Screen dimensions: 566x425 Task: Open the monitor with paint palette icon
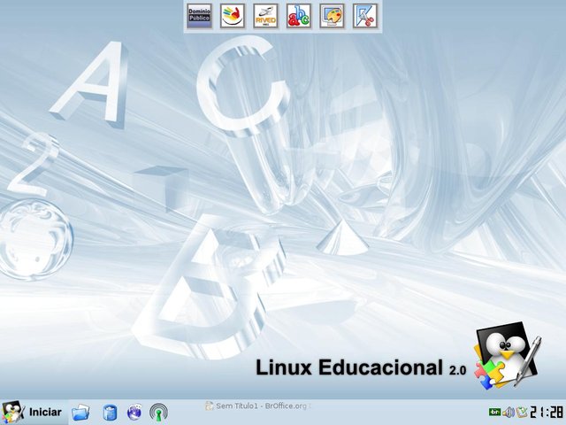pyautogui.click(x=332, y=16)
